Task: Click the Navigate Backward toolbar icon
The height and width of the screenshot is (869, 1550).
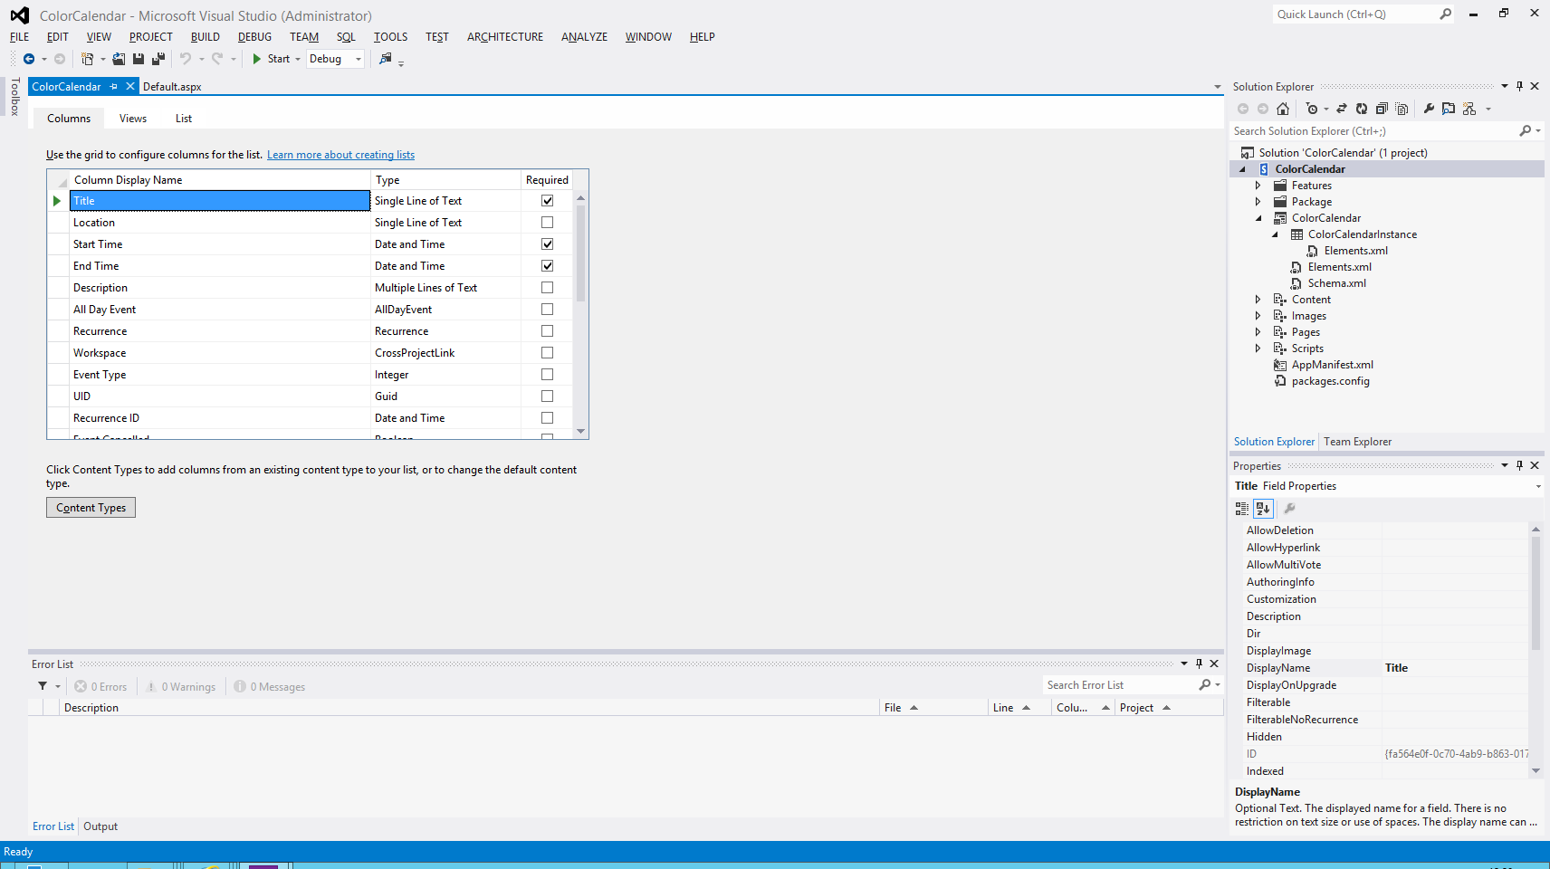Action: point(29,59)
